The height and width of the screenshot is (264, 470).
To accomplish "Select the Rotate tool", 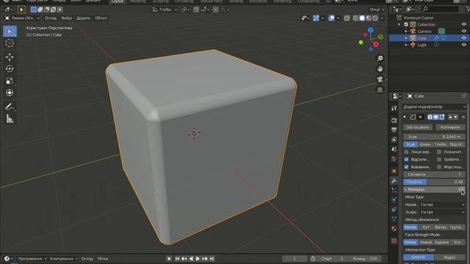I will click(10, 69).
